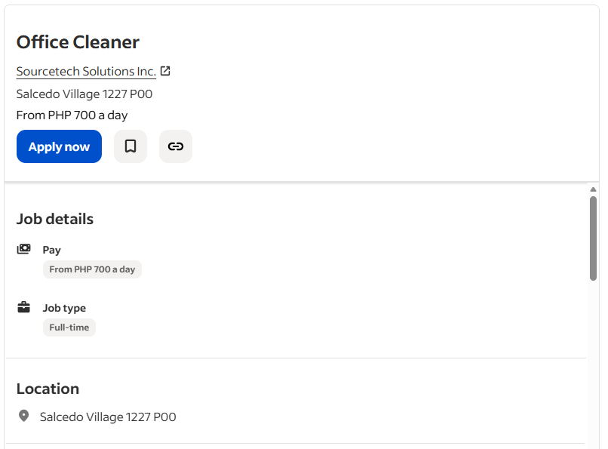Click the salary text above the Apply now button
Screen dimensions: 608x449
point(72,115)
